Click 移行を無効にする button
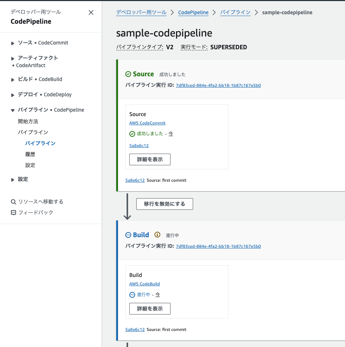Viewport: 345px width, 347px height. tap(165, 204)
